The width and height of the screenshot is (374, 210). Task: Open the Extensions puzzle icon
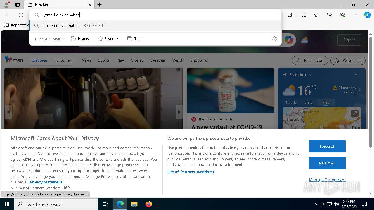[x=290, y=15]
